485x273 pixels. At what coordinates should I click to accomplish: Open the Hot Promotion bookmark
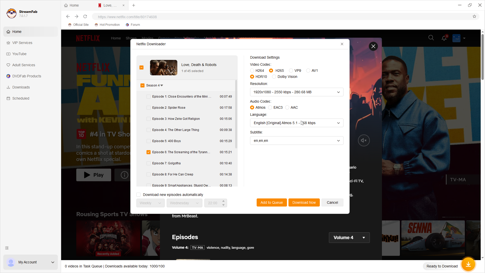107,25
